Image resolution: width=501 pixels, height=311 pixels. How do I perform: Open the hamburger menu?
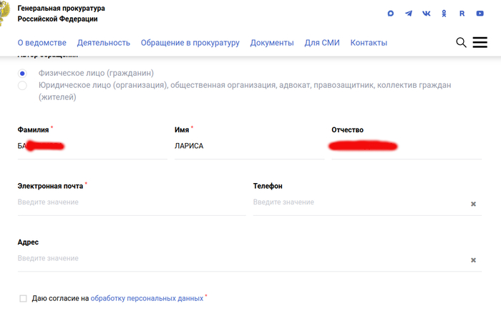(480, 43)
